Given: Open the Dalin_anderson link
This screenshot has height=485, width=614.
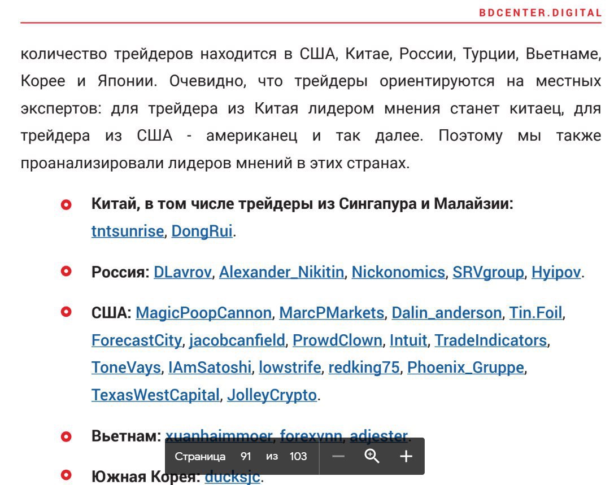Looking at the screenshot, I should [447, 313].
